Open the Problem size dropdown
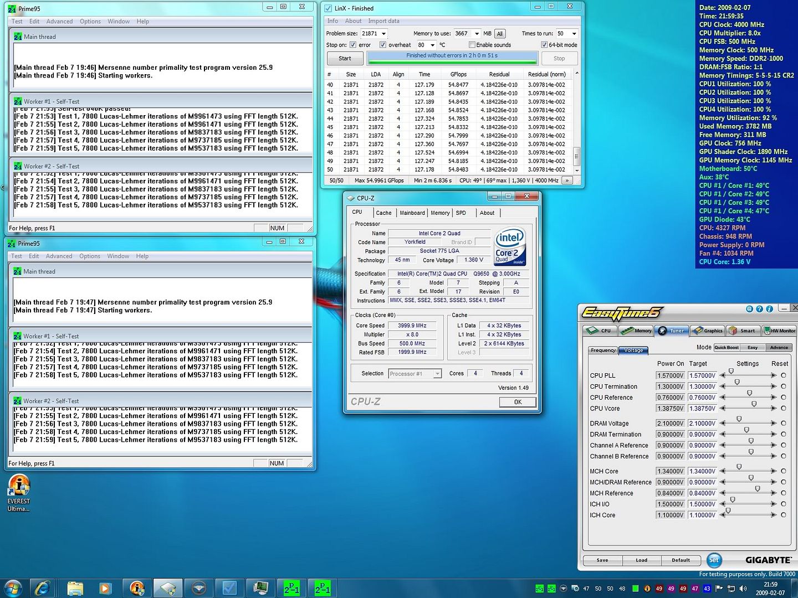Viewport: 798px width, 598px height. point(383,34)
